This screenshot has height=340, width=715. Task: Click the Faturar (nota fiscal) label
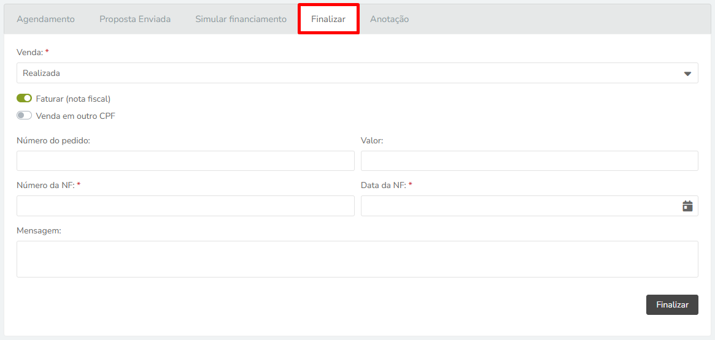coord(73,98)
